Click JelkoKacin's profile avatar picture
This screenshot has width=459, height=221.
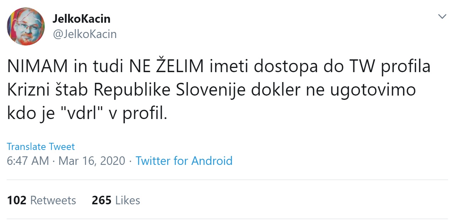click(x=26, y=27)
